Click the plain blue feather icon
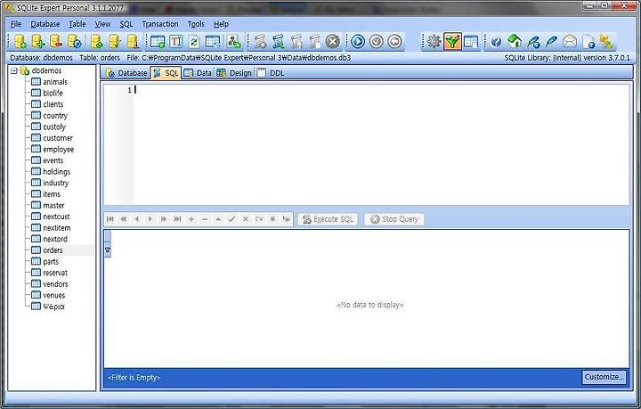This screenshot has width=641, height=409. coord(551,41)
